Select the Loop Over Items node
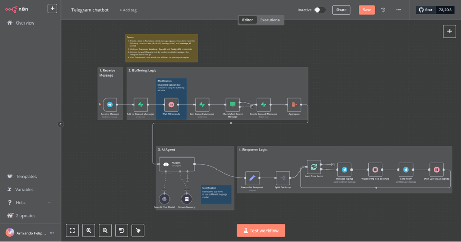 point(314,167)
